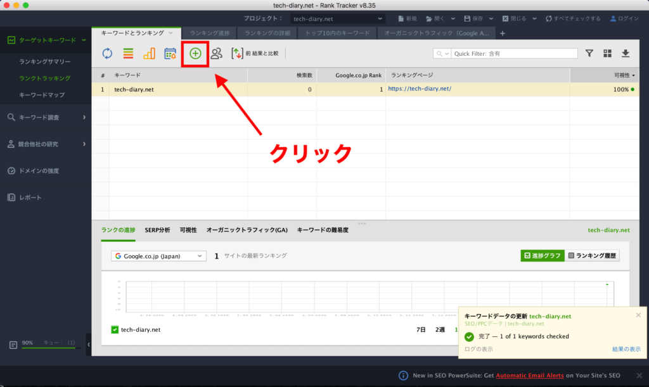649x387 pixels.
Task: Click すべてチェックする button
Action: 573,18
